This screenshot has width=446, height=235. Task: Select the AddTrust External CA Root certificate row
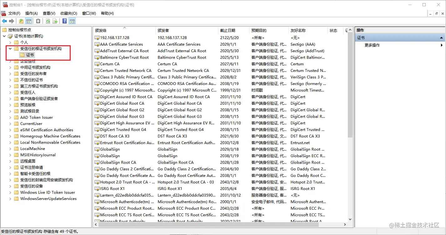coord(220,51)
